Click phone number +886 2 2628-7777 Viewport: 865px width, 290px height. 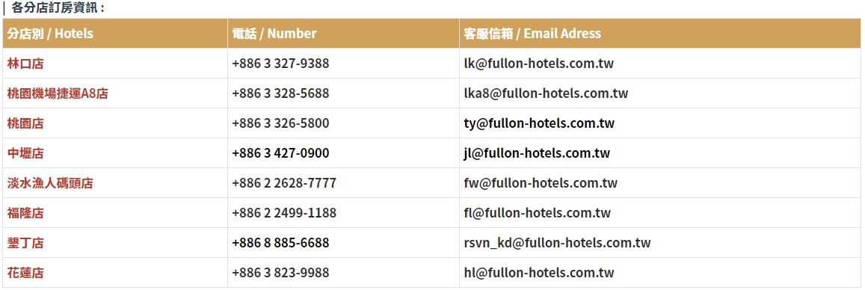[x=284, y=182]
